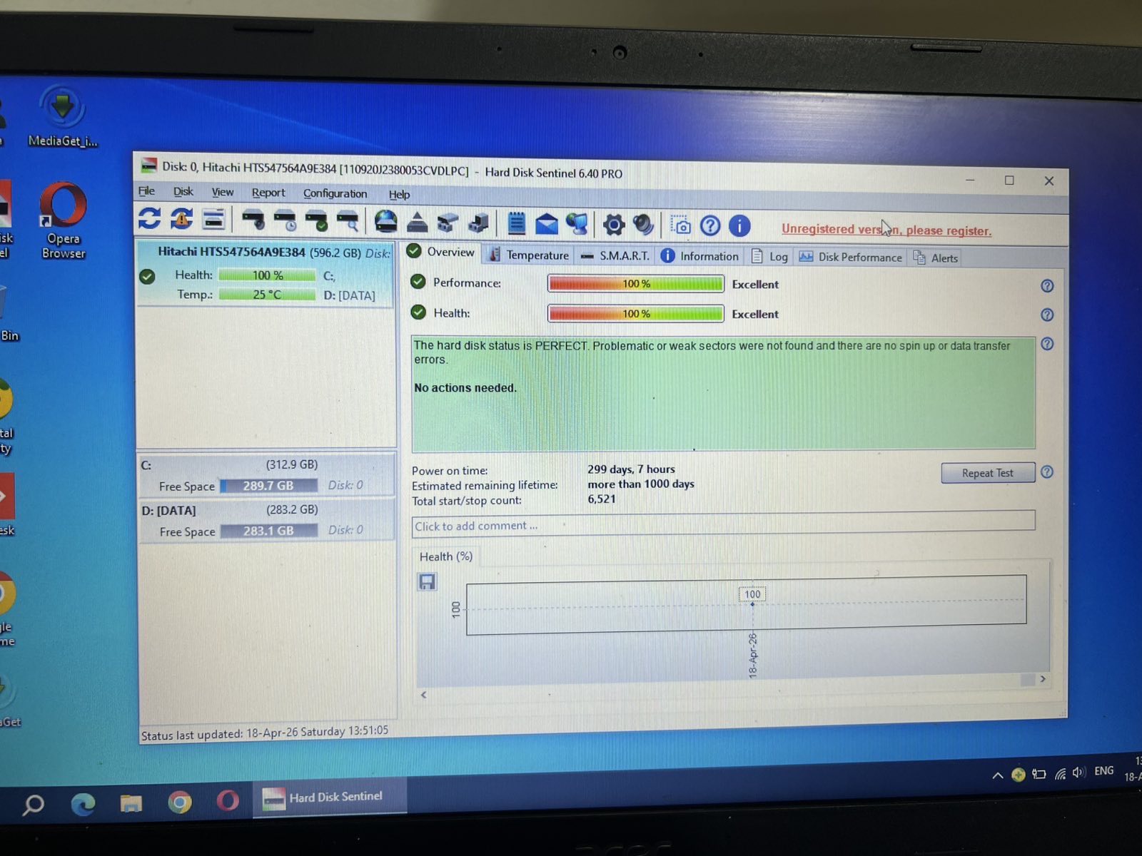
Task: Click the blue envelope send-report icon
Action: pos(547,225)
